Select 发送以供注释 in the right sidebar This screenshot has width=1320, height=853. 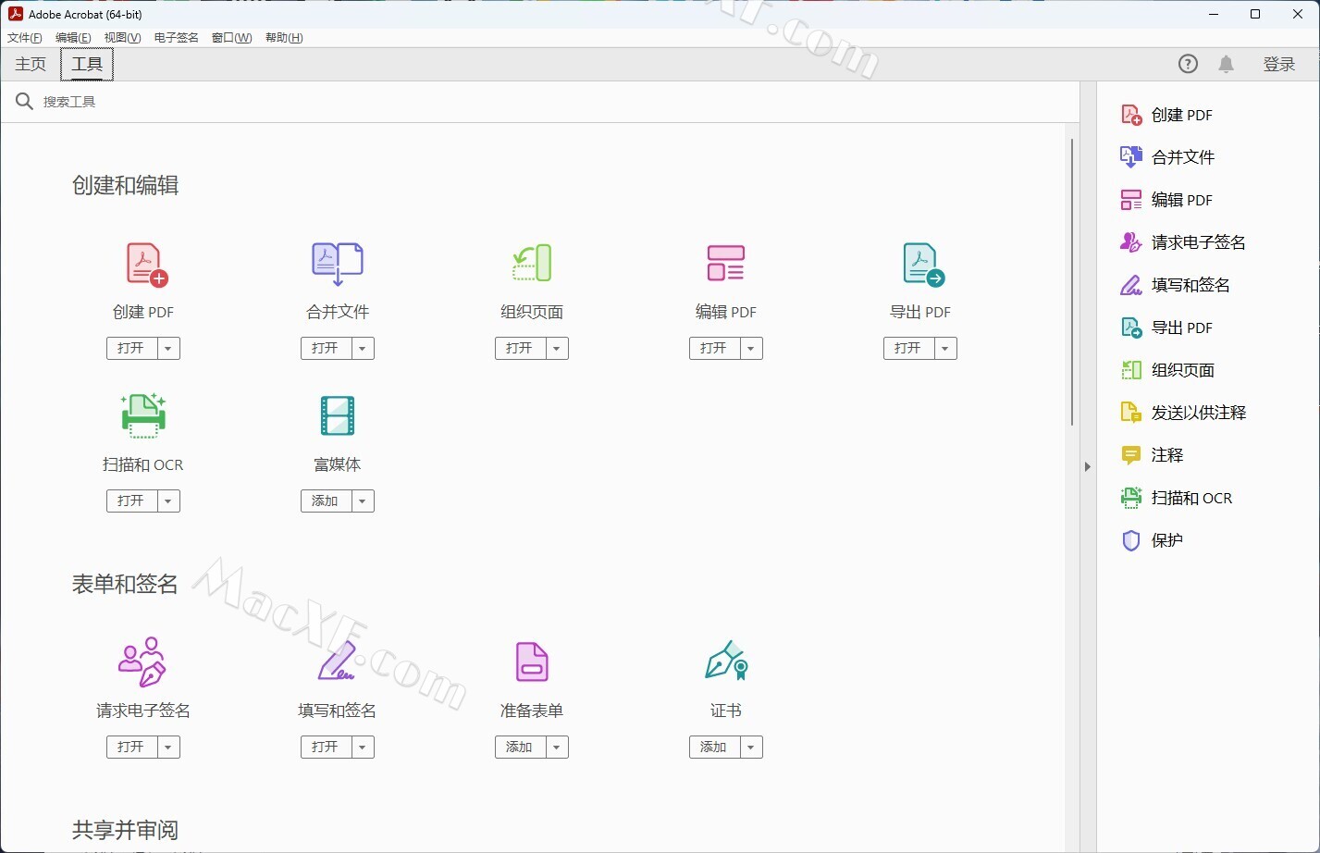click(1183, 413)
